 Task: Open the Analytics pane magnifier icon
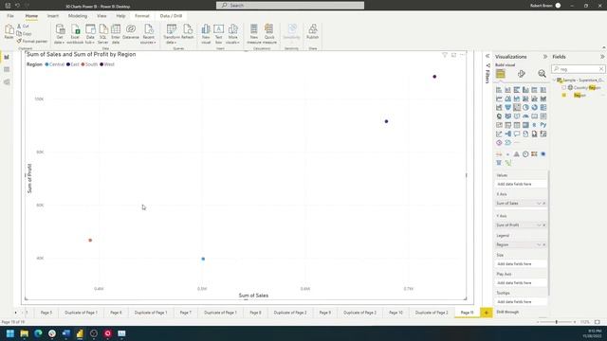542,74
